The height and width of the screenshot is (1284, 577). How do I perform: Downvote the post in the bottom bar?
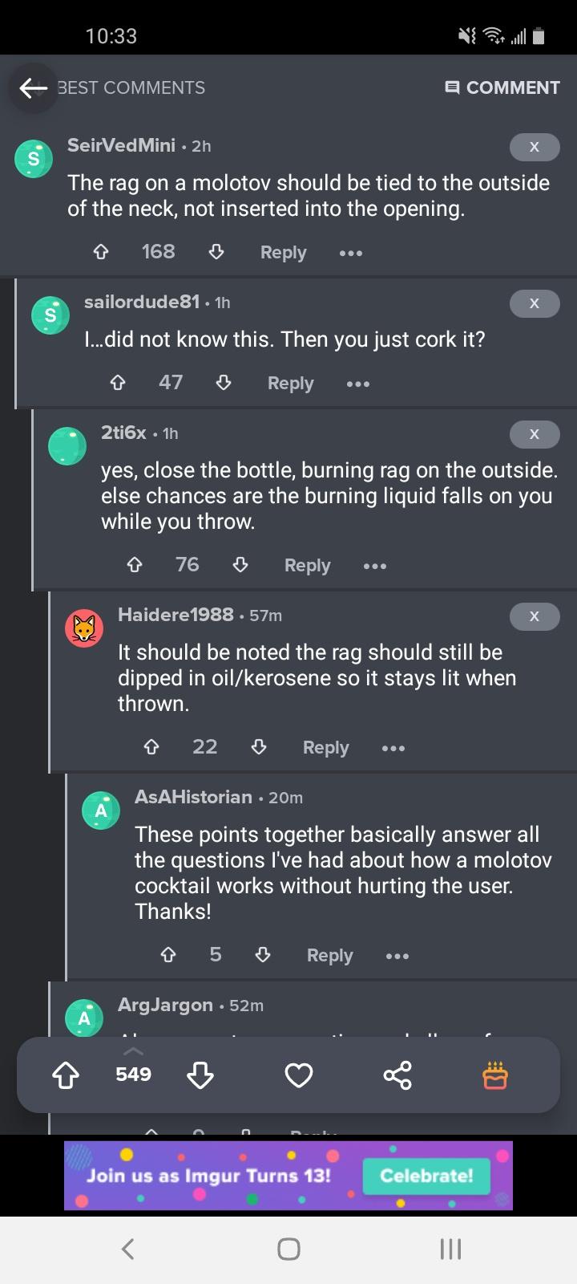click(200, 1075)
